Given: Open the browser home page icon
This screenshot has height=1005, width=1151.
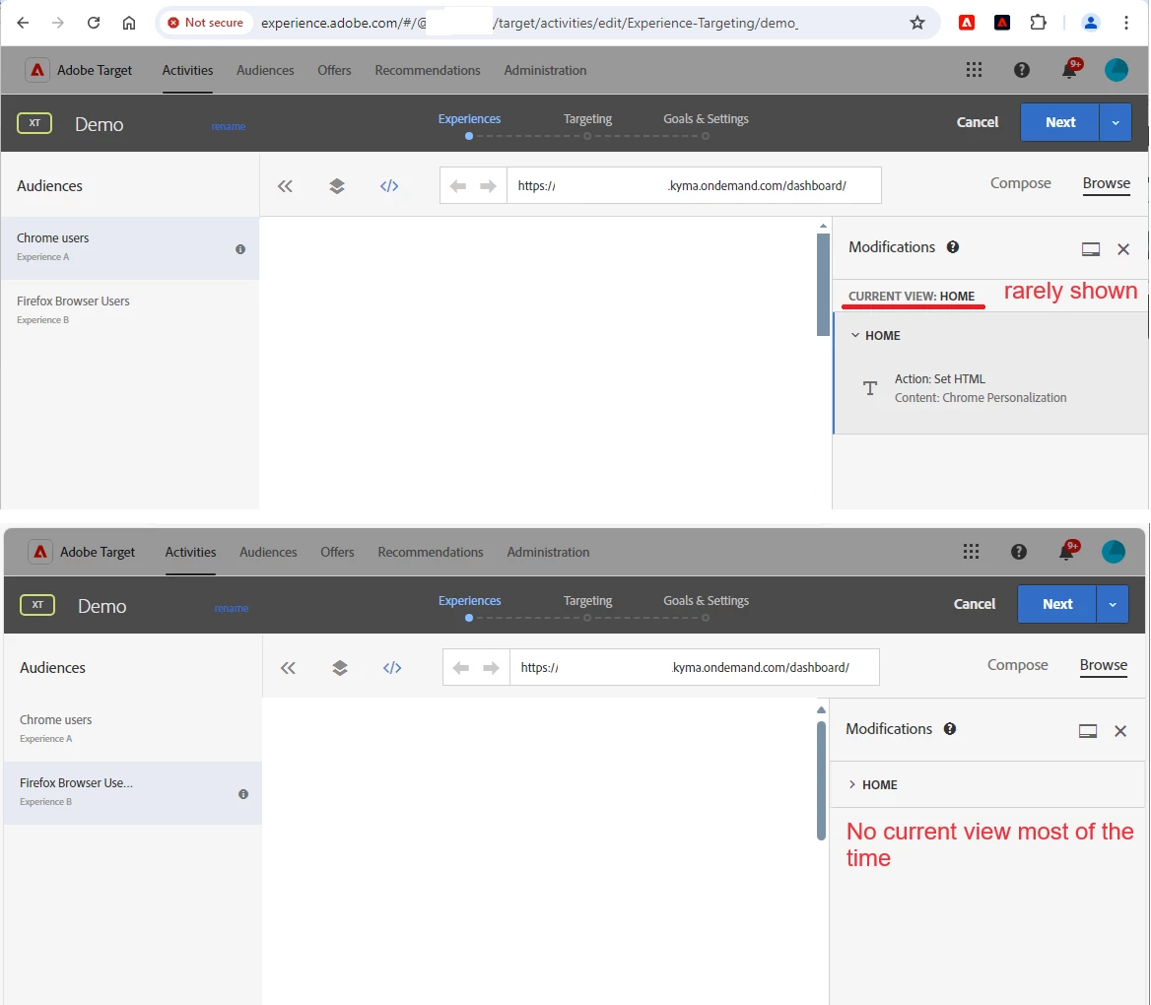Looking at the screenshot, I should [x=129, y=23].
